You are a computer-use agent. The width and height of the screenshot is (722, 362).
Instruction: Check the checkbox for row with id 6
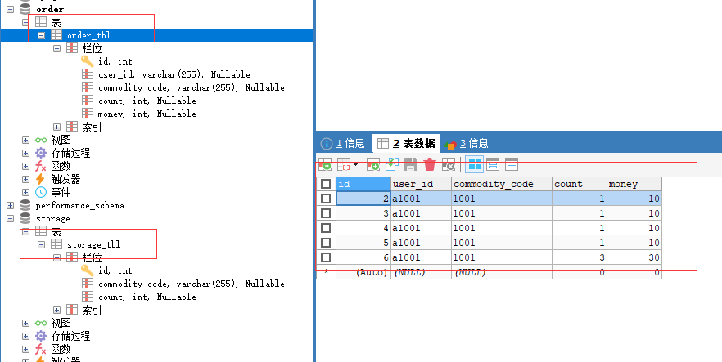coord(326,257)
